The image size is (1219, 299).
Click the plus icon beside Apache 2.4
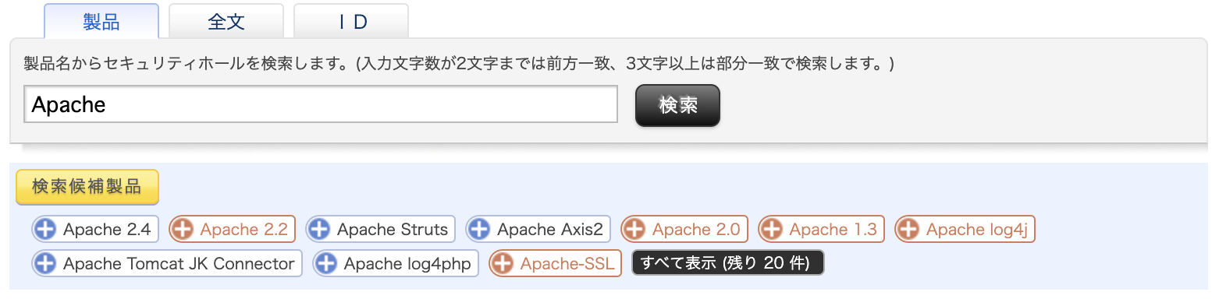coord(46,230)
